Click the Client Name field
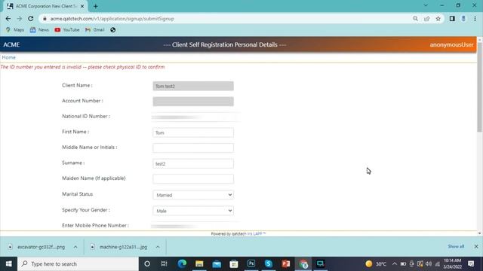 point(193,86)
